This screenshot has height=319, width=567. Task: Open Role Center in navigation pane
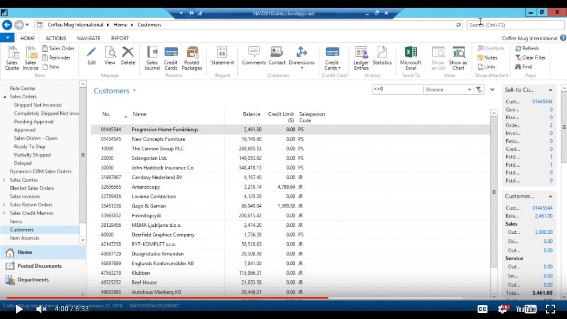(23, 88)
